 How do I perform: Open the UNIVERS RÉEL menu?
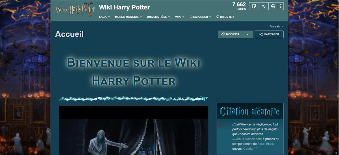158,17
